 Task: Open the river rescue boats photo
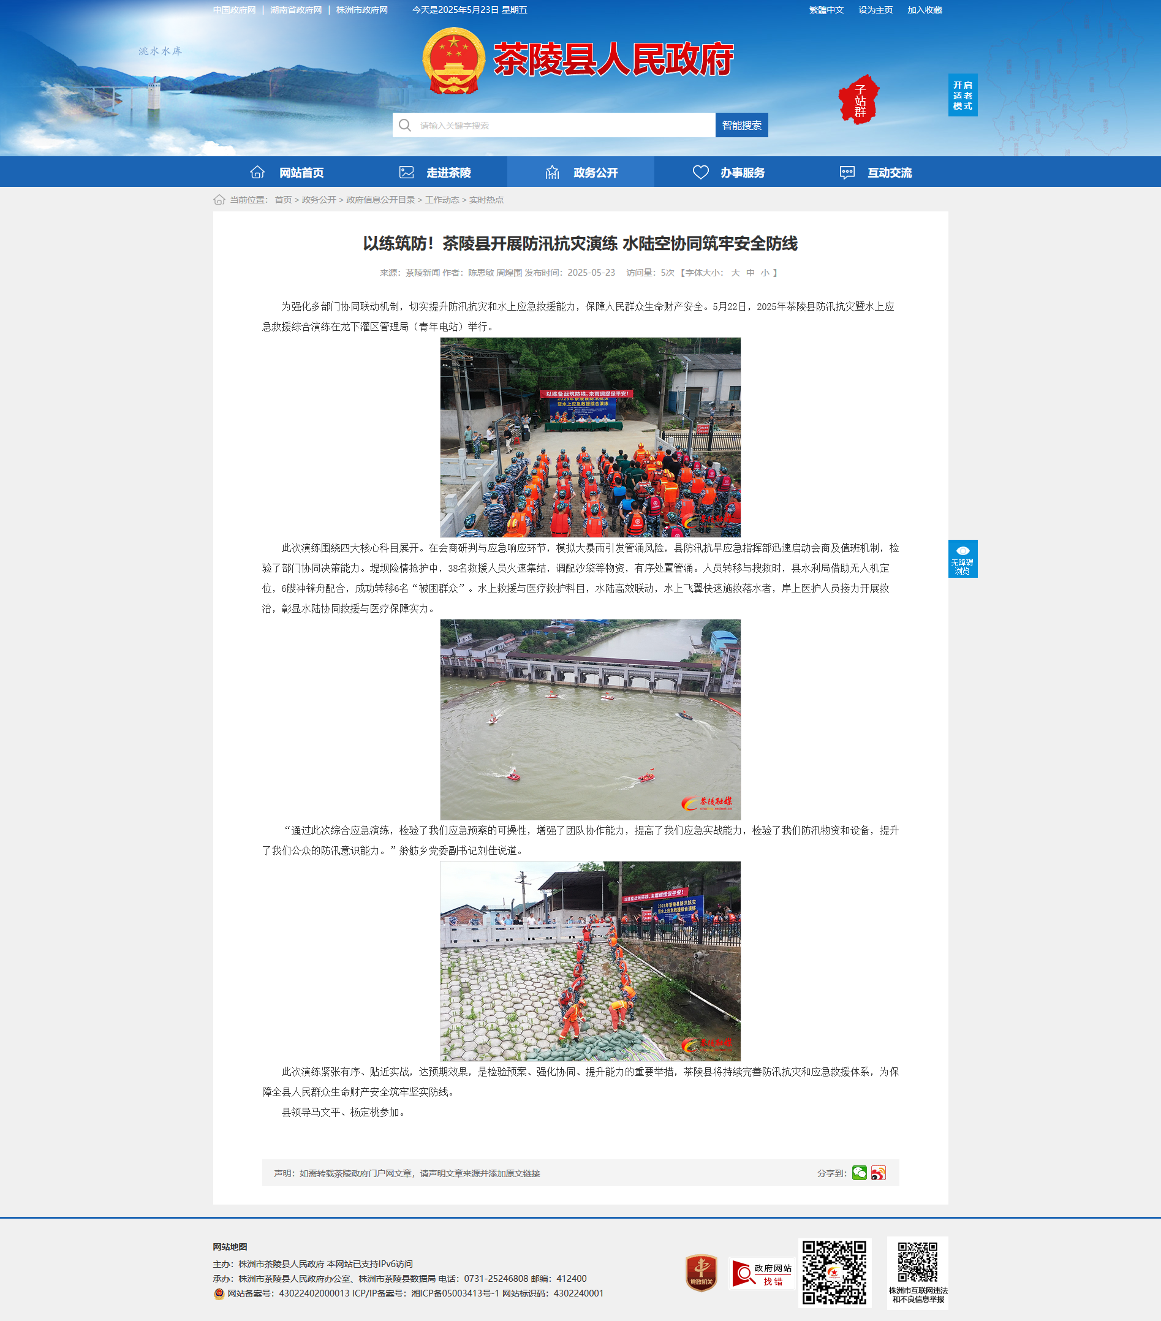(591, 719)
